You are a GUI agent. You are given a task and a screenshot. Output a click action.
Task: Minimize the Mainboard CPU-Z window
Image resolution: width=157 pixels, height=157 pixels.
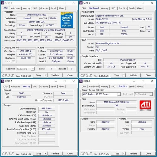134,3
